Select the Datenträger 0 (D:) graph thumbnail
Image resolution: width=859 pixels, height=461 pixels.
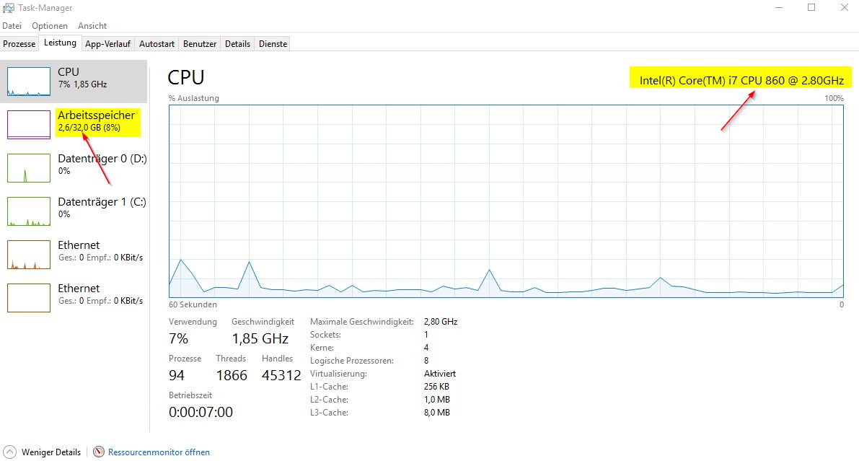point(28,168)
